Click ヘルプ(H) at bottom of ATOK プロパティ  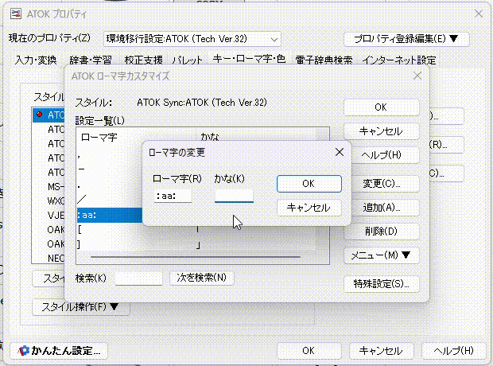point(454,351)
